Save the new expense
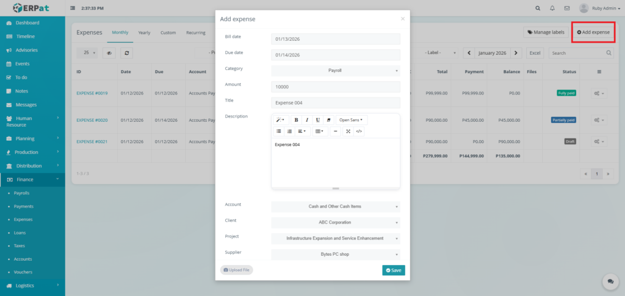The height and width of the screenshot is (296, 625). click(394, 270)
